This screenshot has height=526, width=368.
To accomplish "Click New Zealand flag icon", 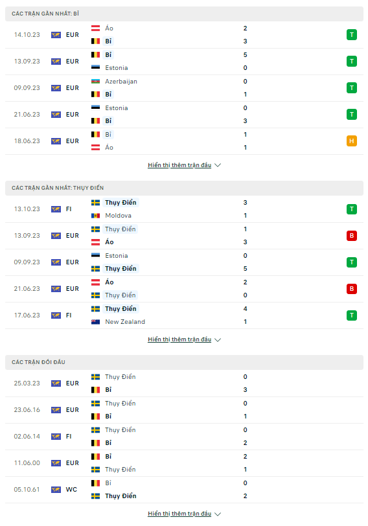I will pos(96,322).
